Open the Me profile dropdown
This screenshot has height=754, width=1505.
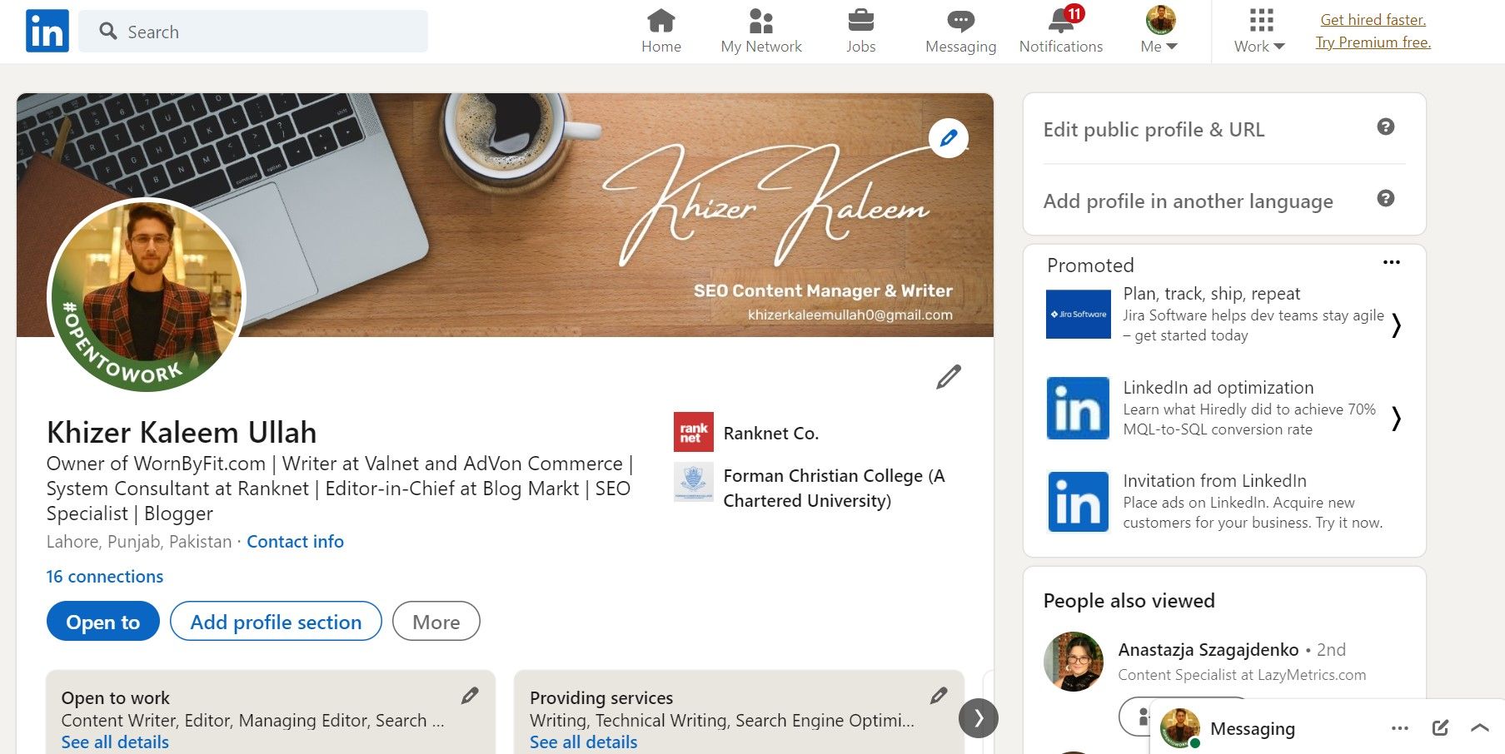point(1159,31)
